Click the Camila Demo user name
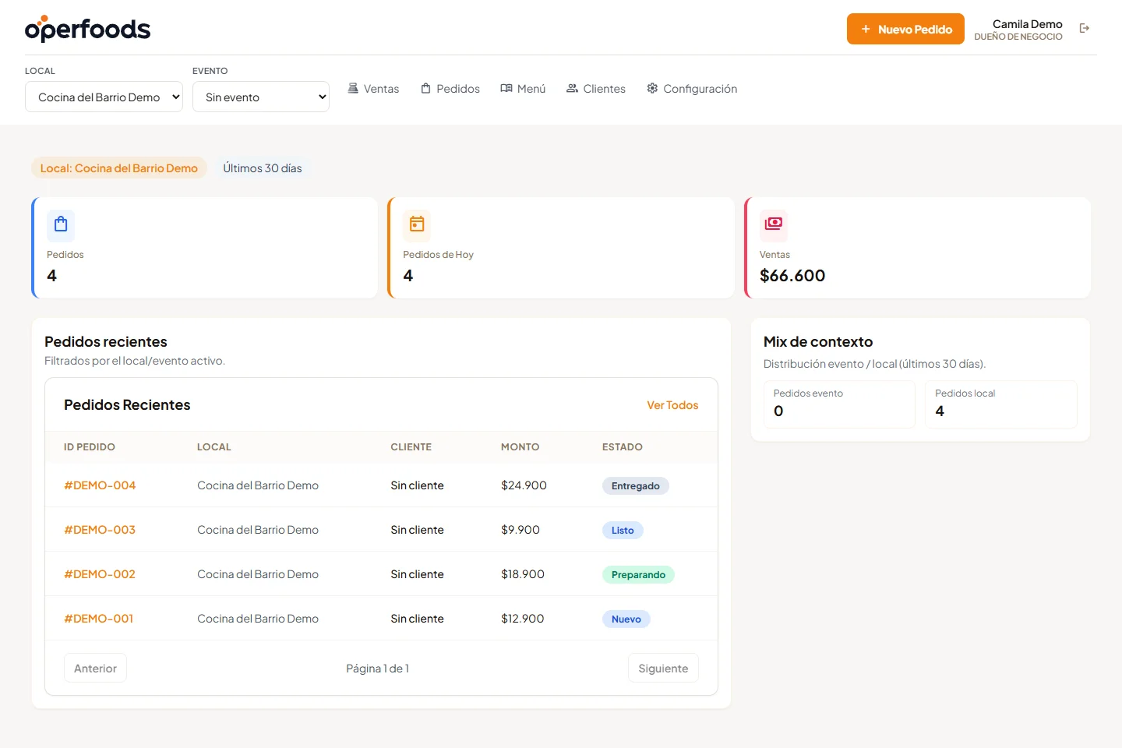The width and height of the screenshot is (1122, 748). (1028, 24)
